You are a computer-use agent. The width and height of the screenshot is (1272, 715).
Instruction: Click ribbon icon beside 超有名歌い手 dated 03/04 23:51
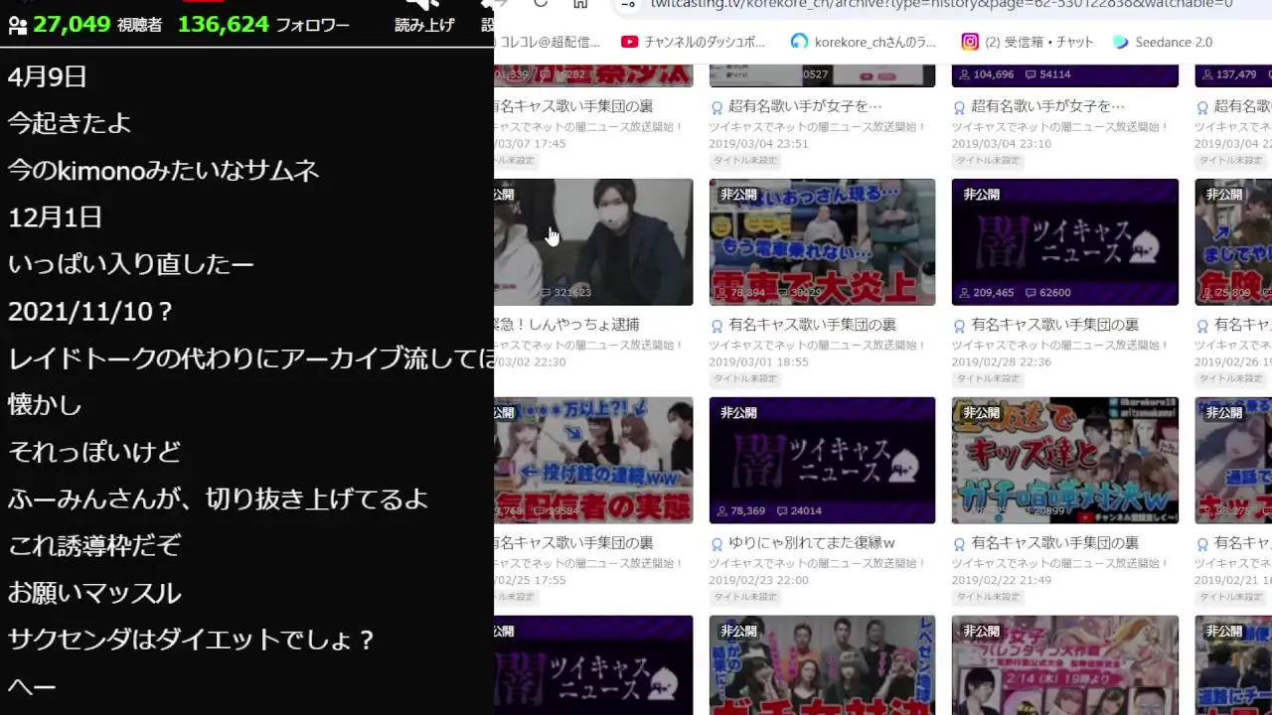pyautogui.click(x=716, y=106)
